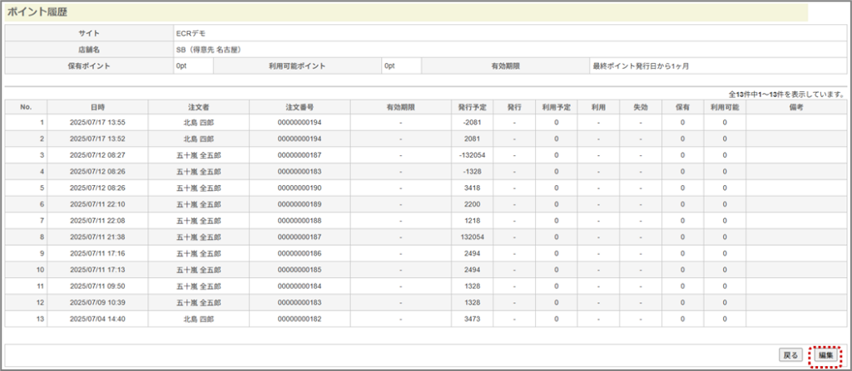This screenshot has width=852, height=371.
Task: Click the 最終ポイント発行日から1ヶ月 expiry text
Action: (x=641, y=65)
